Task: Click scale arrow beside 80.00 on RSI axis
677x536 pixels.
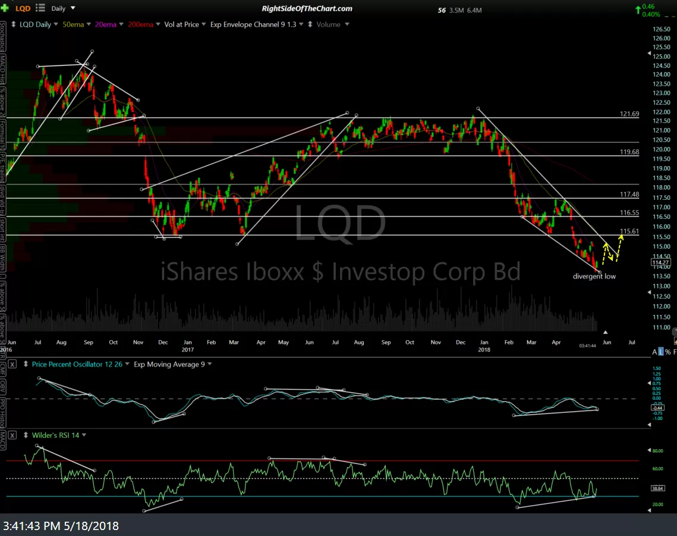Action: 649,450
